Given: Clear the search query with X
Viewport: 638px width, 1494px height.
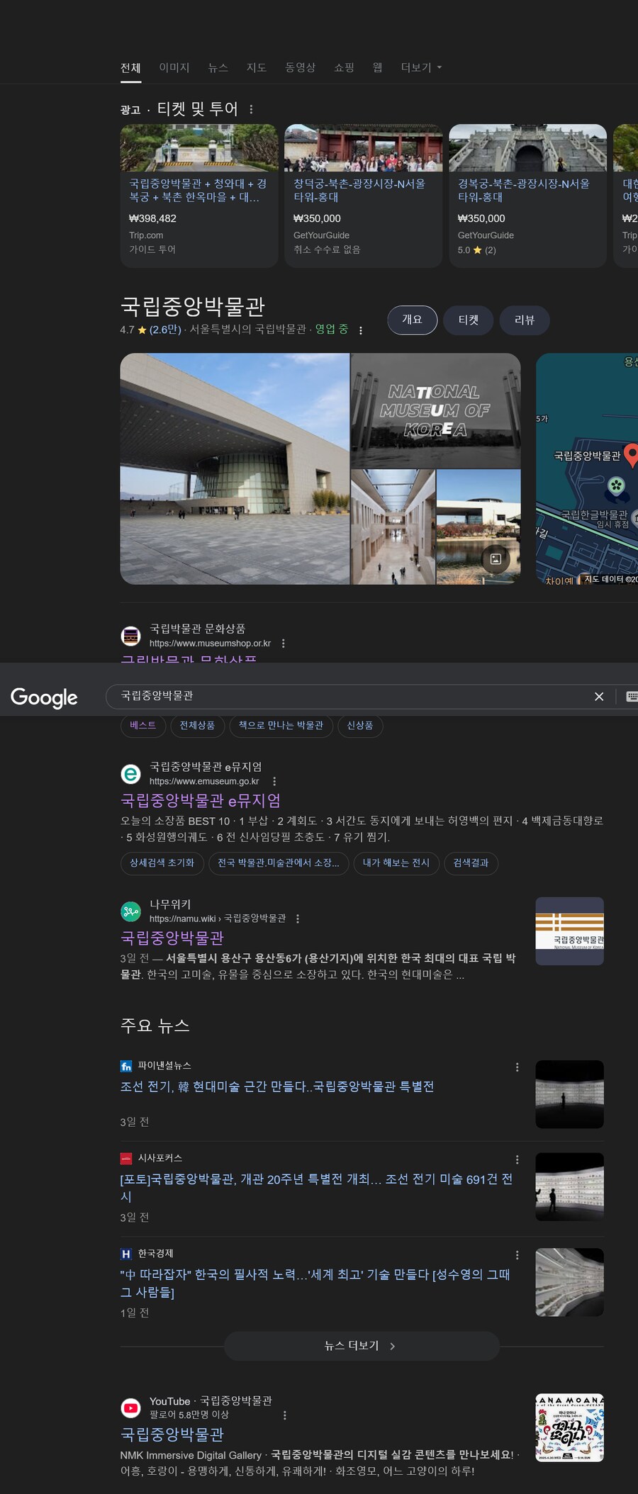Looking at the screenshot, I should (599, 697).
